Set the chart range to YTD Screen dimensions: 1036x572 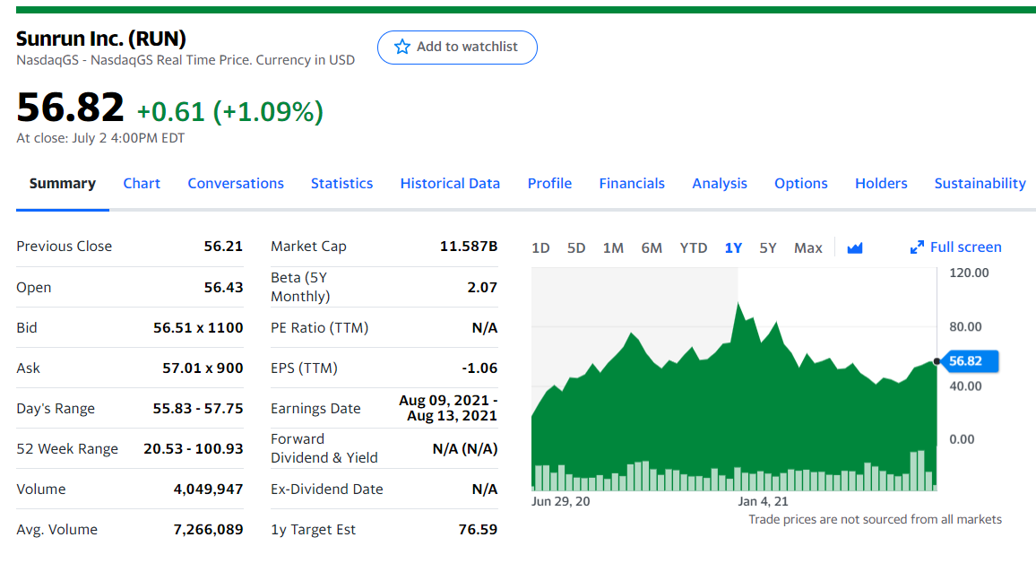[693, 247]
